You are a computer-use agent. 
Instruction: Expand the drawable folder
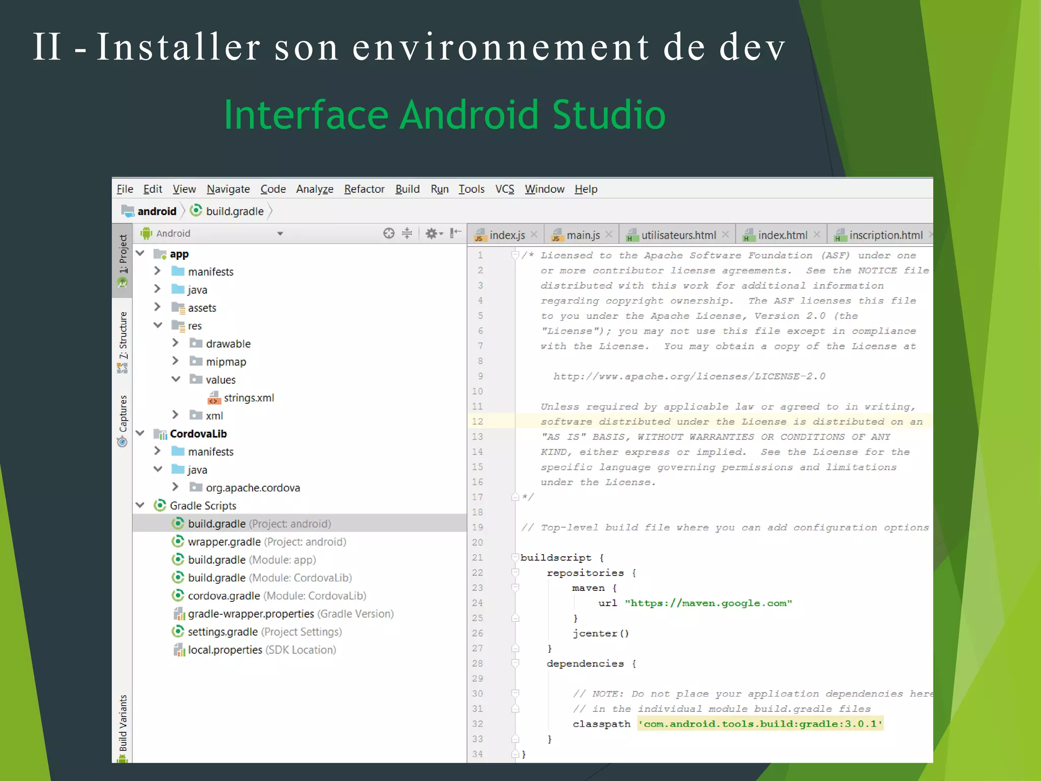[x=175, y=343]
